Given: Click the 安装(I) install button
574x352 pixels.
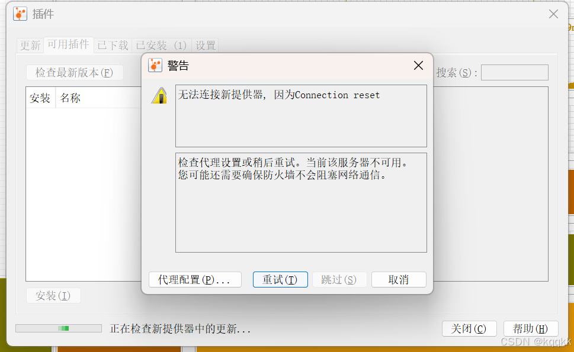Looking at the screenshot, I should 53,295.
